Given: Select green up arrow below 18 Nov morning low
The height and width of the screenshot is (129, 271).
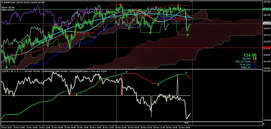Looking at the screenshot, I should 150,33.
